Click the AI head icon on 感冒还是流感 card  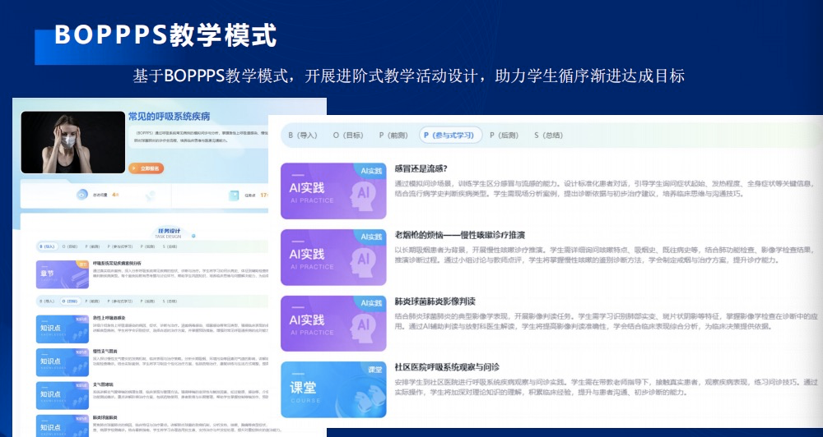pos(362,194)
